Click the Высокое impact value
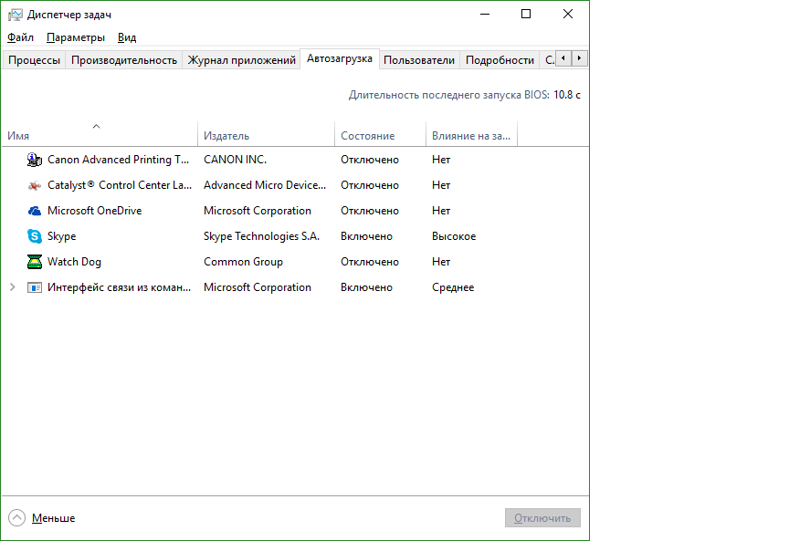Viewport: 789px width, 541px height. (453, 236)
